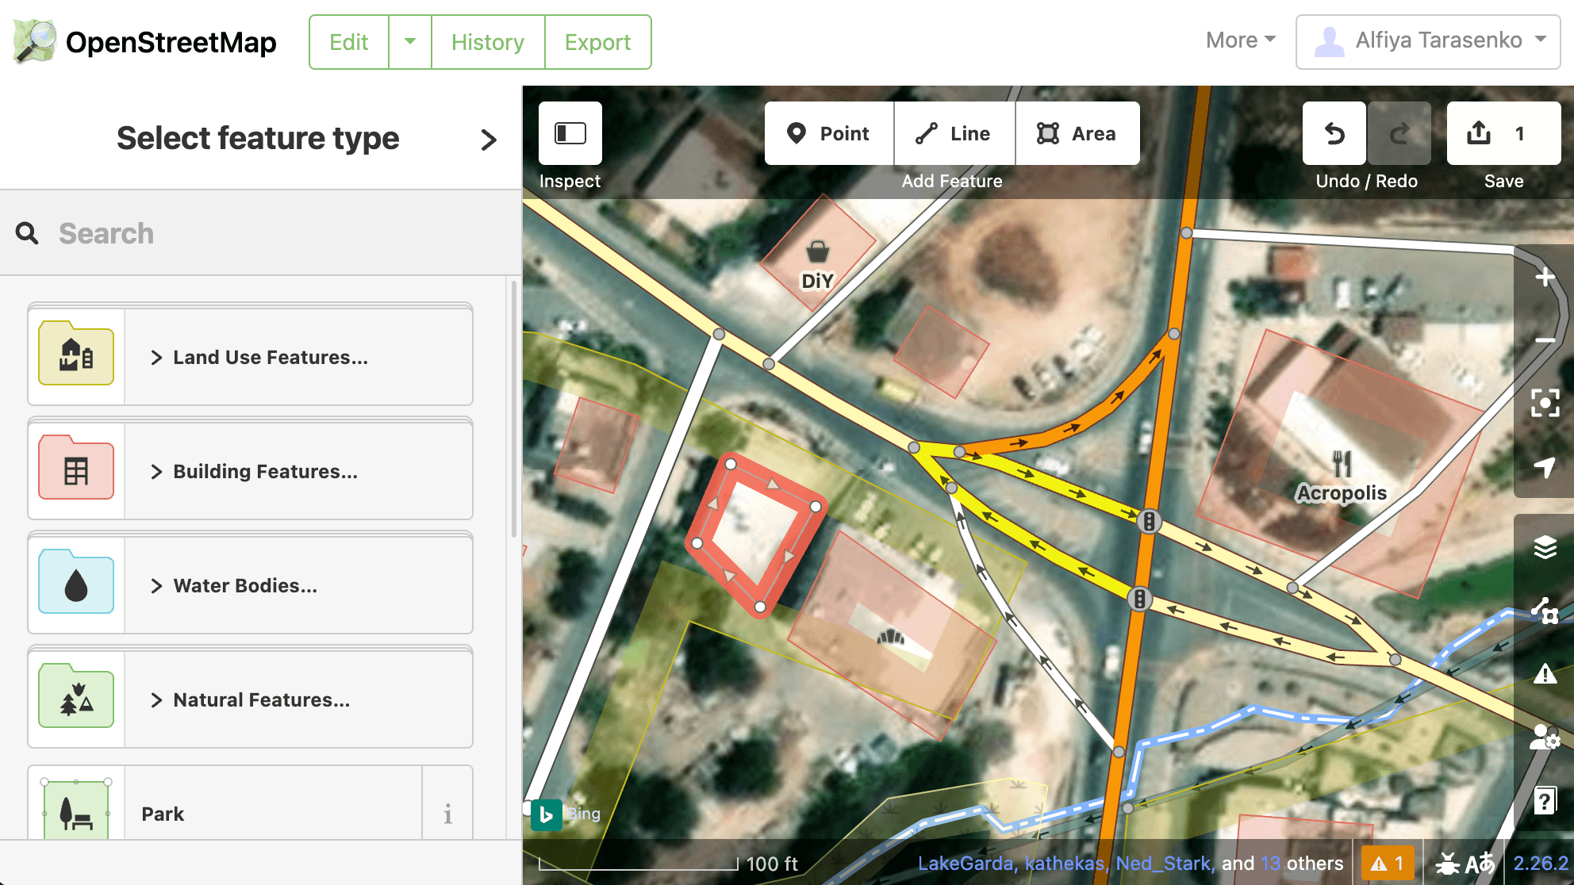
Task: Zoom to the selected feature
Action: pyautogui.click(x=1545, y=403)
